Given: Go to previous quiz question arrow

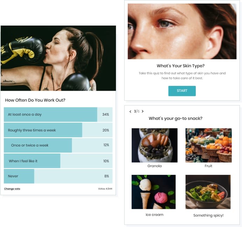Looking at the screenshot, I should 130,111.
